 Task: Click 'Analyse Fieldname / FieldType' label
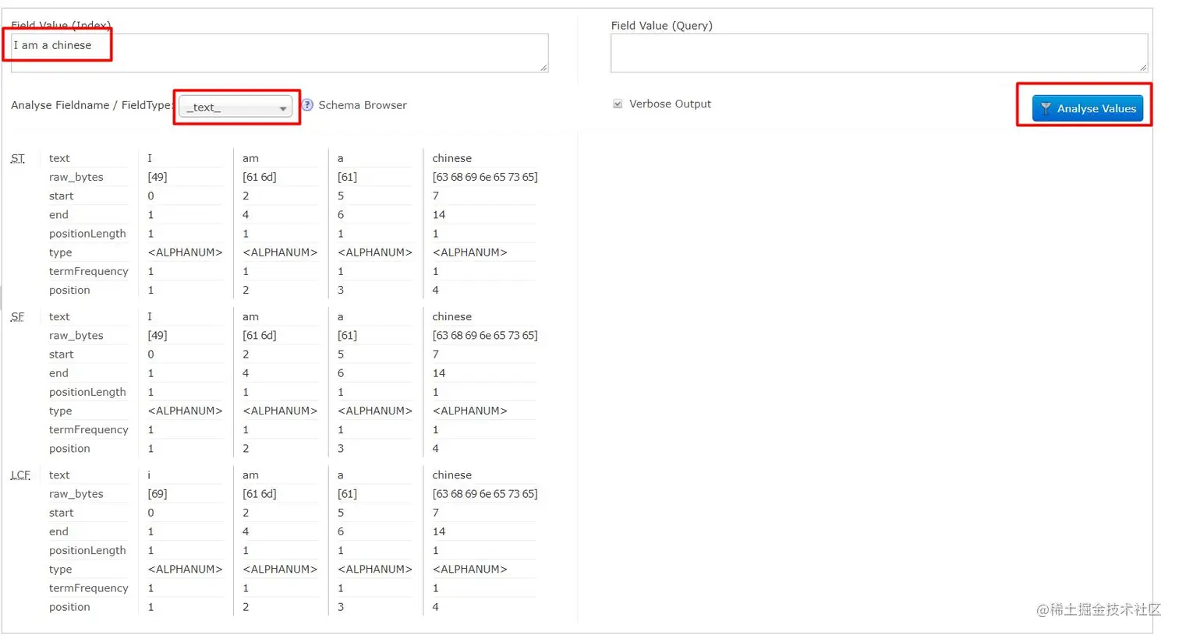92,105
